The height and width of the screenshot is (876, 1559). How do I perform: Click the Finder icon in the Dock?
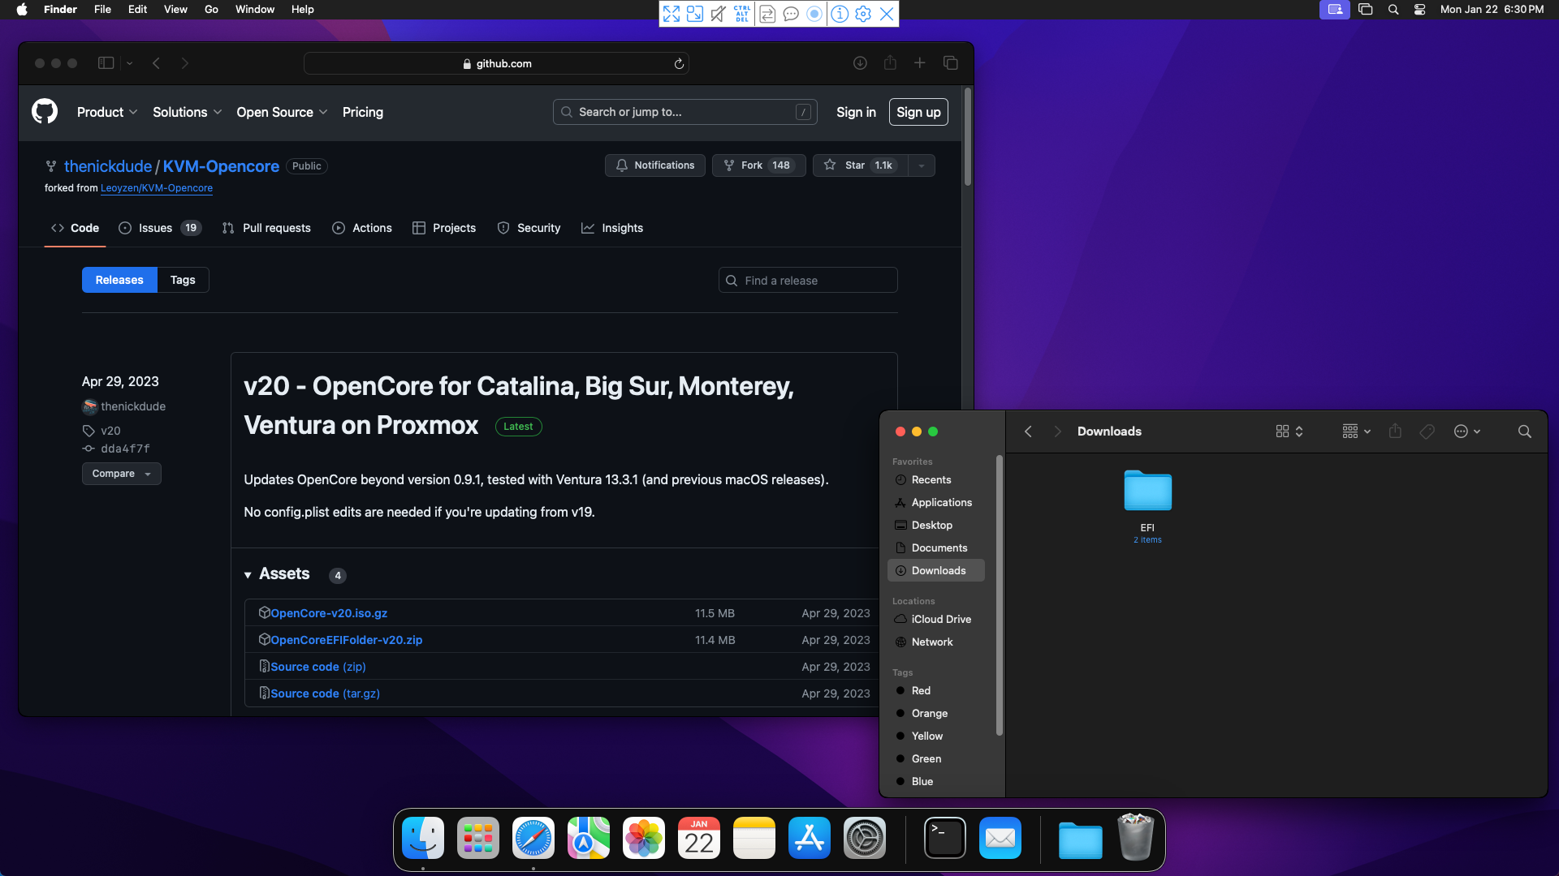pyautogui.click(x=422, y=839)
